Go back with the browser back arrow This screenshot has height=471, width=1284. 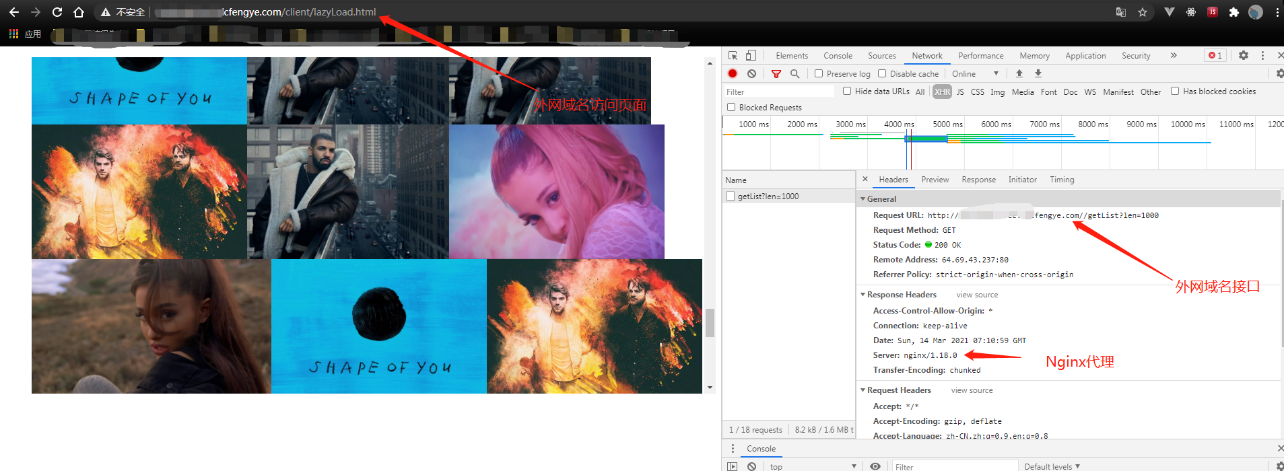[x=13, y=12]
